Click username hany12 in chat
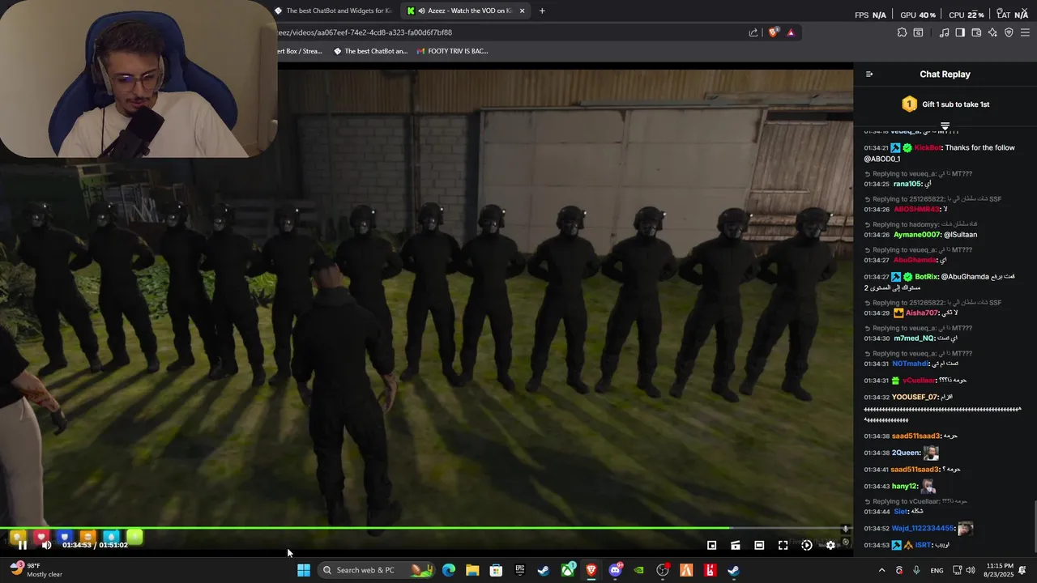Screen dimensions: 1037x583 pos(905,487)
